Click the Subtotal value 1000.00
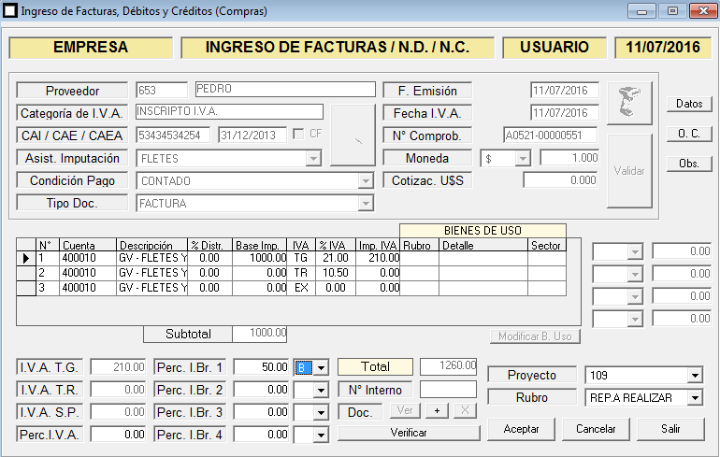 coord(259,333)
